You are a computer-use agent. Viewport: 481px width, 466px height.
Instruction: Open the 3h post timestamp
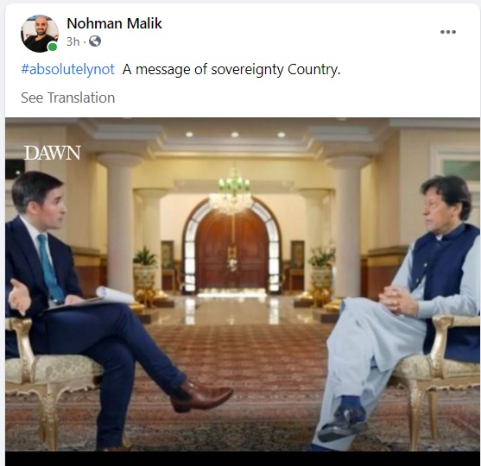tap(73, 41)
